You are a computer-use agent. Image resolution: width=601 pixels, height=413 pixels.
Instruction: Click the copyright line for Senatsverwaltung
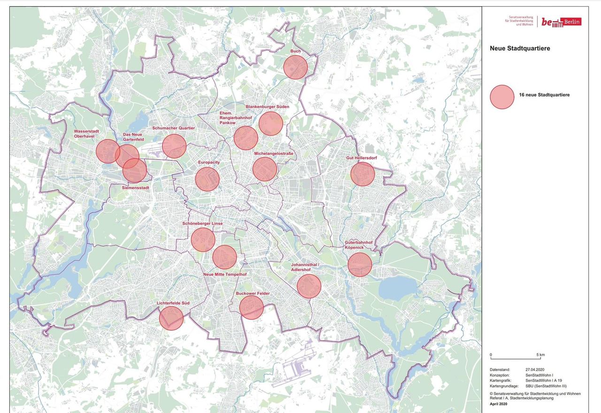click(x=535, y=393)
